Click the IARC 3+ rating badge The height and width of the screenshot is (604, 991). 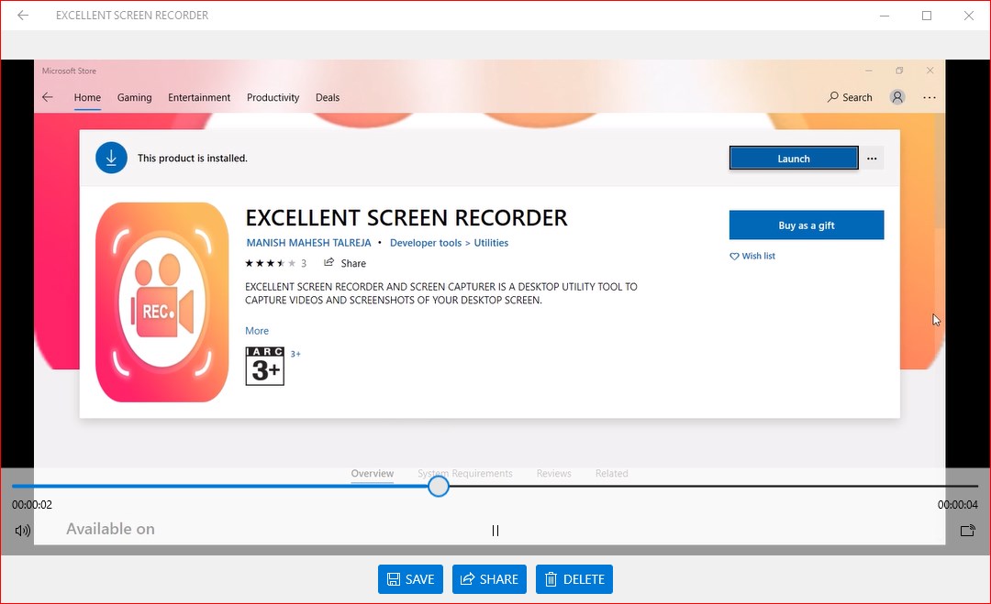point(265,366)
